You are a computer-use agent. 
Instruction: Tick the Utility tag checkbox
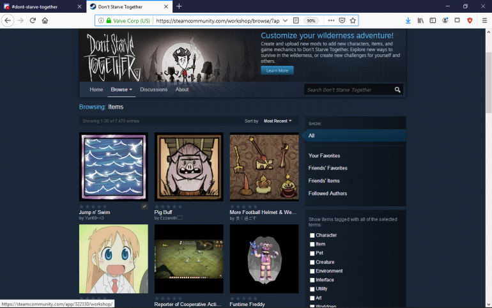click(x=312, y=289)
